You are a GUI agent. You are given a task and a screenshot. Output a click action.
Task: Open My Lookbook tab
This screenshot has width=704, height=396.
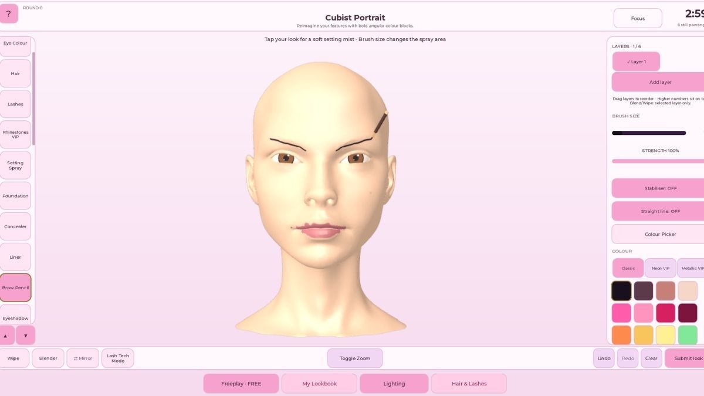tap(319, 384)
